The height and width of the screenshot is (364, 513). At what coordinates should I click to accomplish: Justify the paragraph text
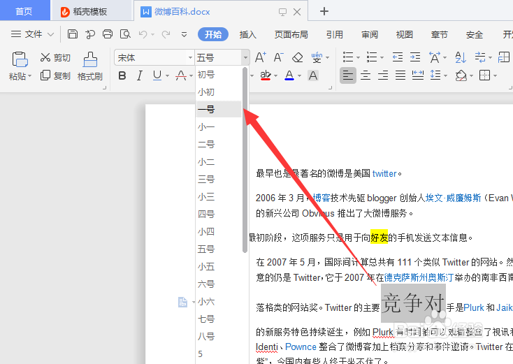(x=400, y=75)
